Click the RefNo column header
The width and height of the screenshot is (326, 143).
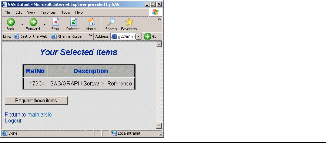35,71
